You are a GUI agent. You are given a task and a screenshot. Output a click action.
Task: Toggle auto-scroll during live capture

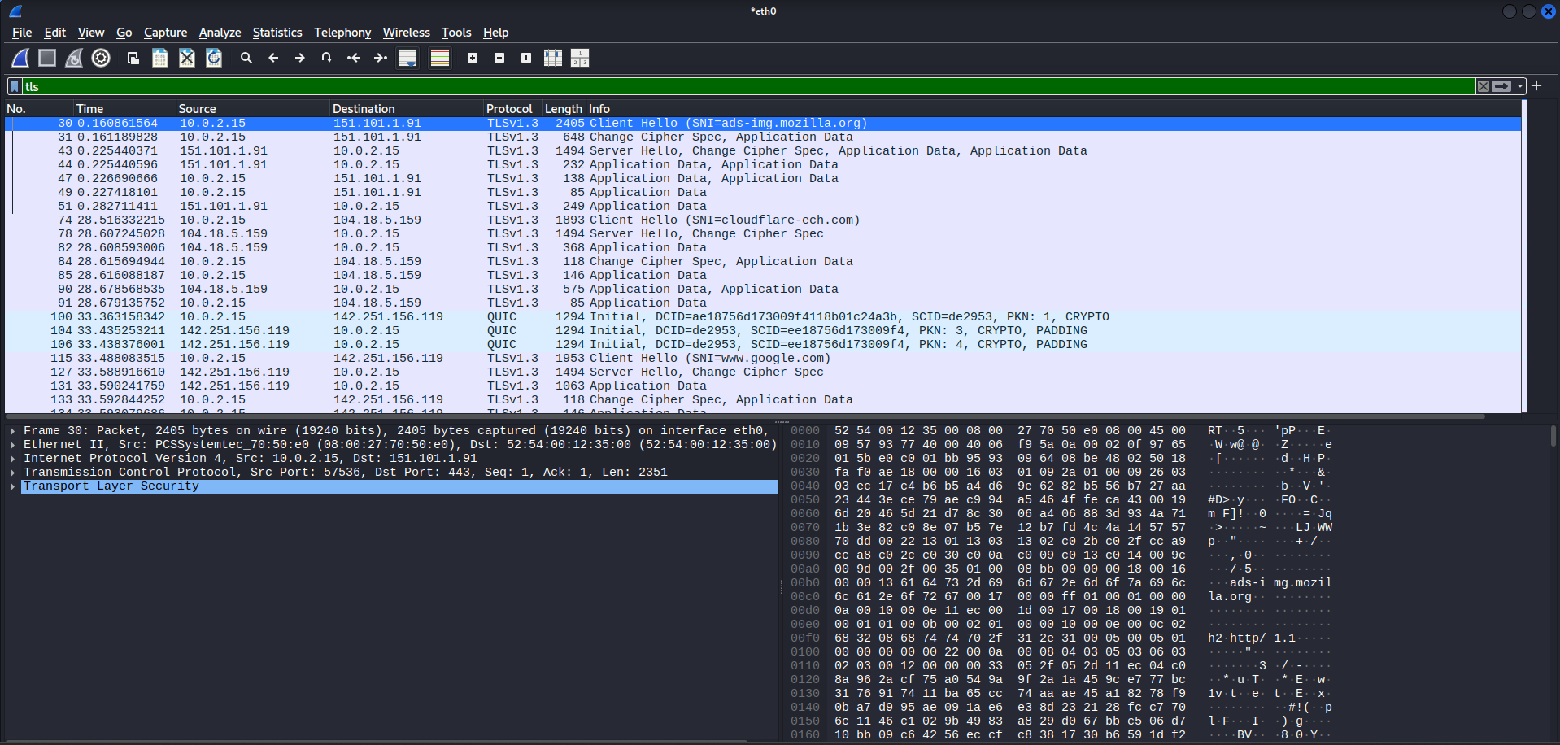pyautogui.click(x=407, y=58)
